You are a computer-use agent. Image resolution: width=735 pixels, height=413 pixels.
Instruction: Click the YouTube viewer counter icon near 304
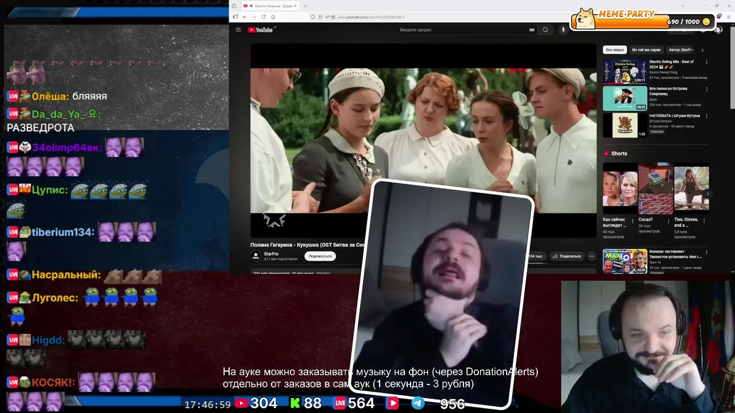pos(241,403)
